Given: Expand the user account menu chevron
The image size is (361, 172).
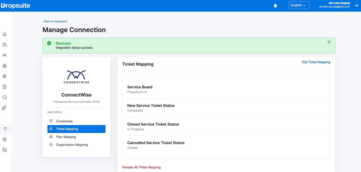Looking at the screenshot, I should [357, 6].
